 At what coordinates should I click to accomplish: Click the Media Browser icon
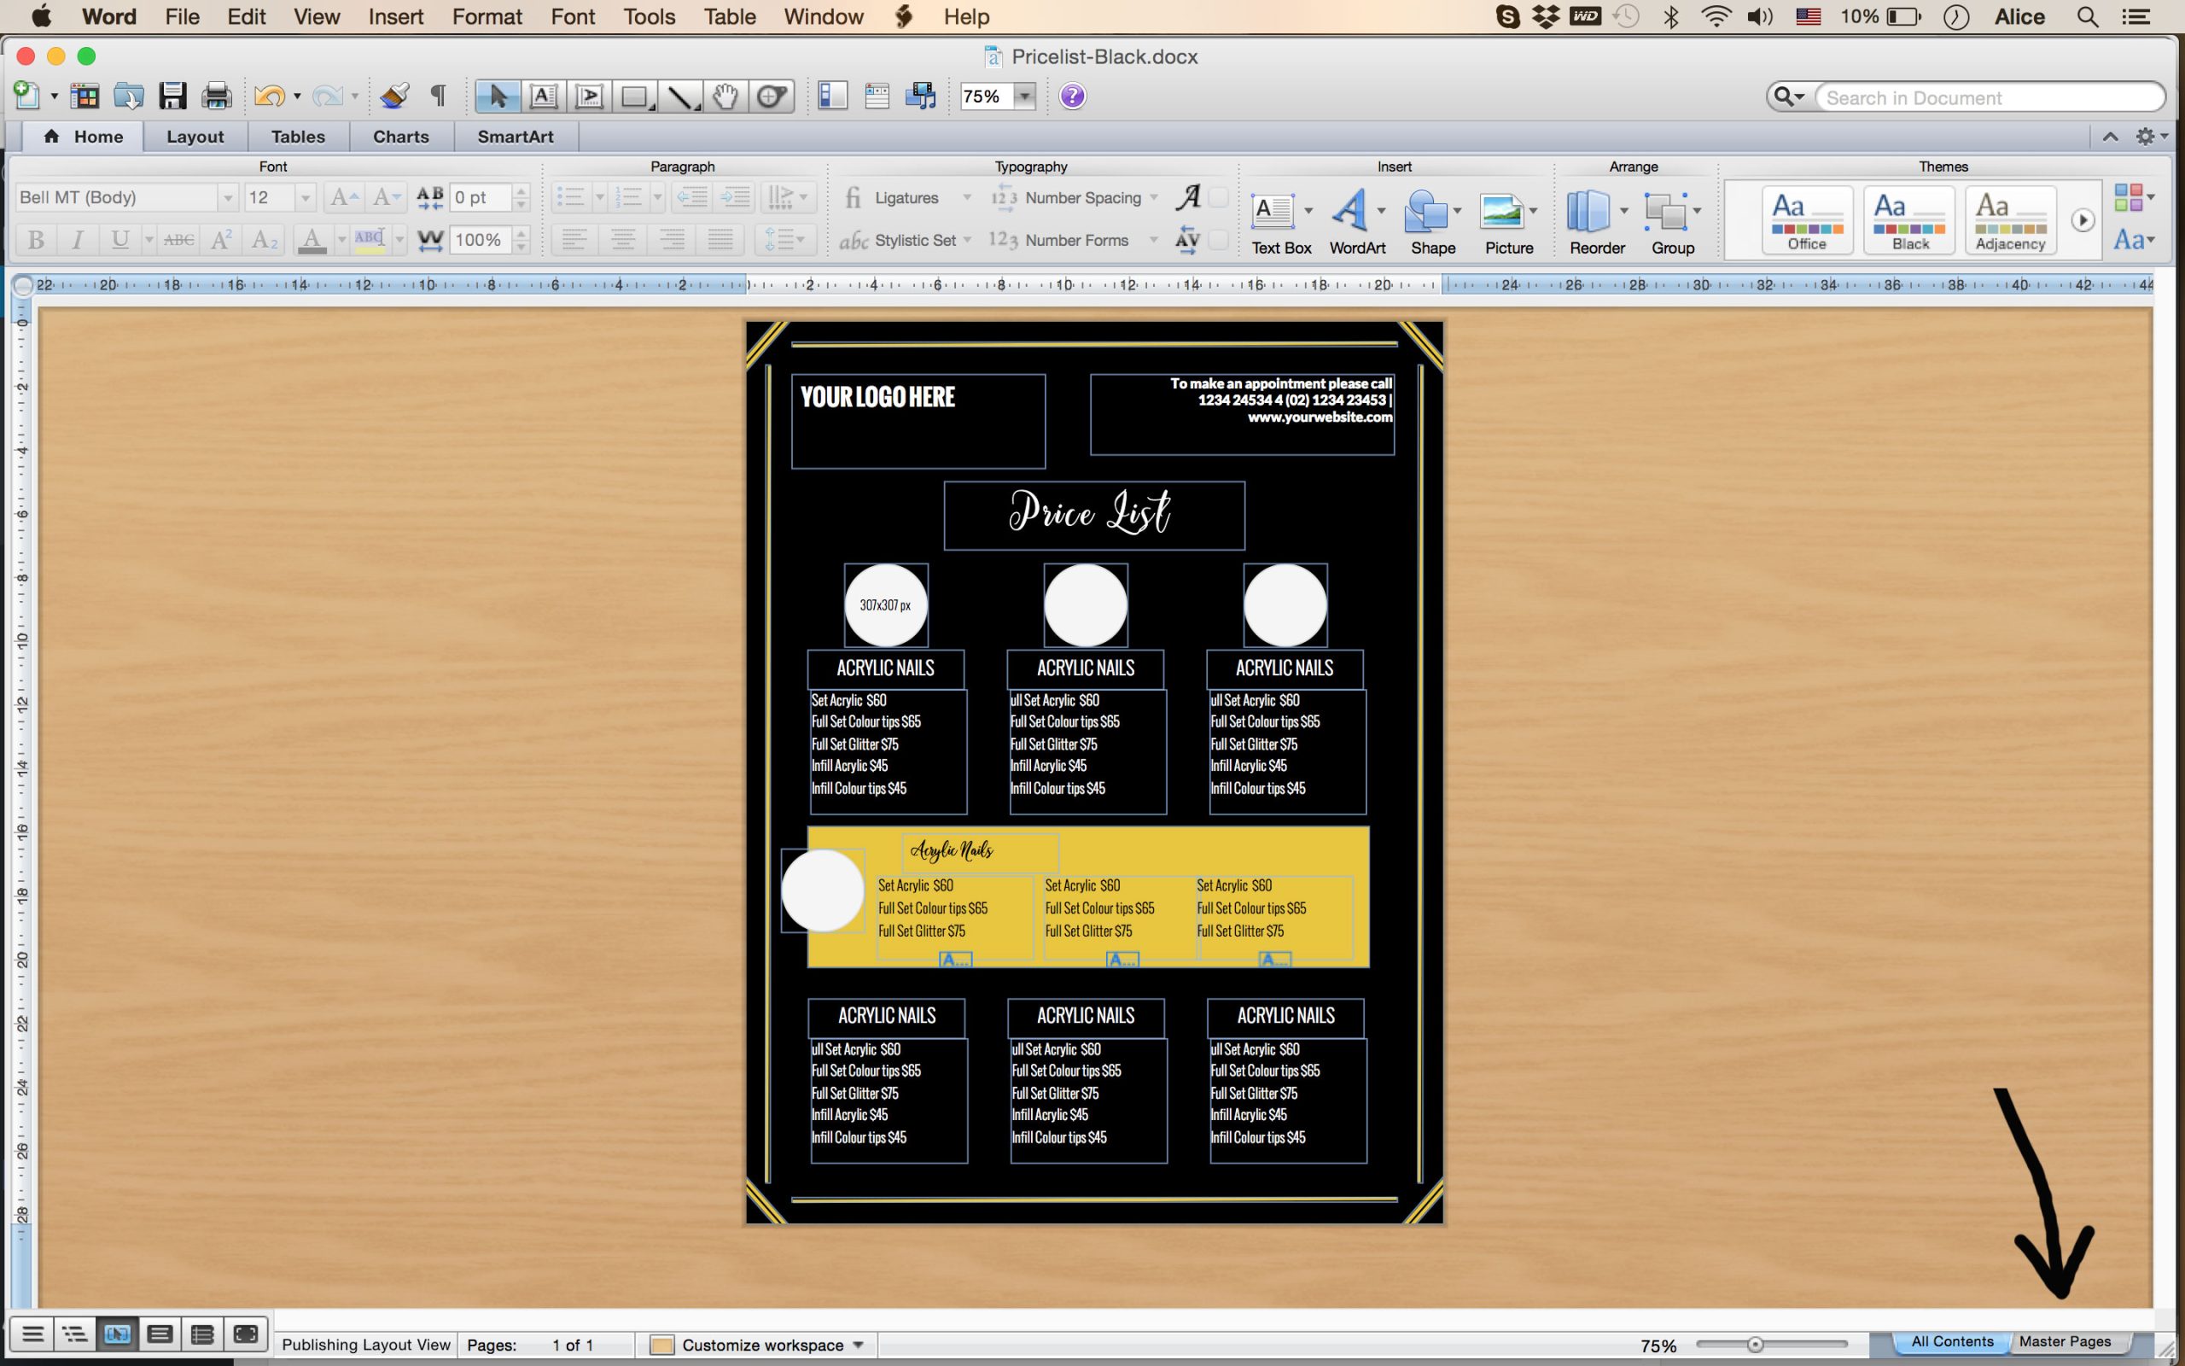[920, 96]
